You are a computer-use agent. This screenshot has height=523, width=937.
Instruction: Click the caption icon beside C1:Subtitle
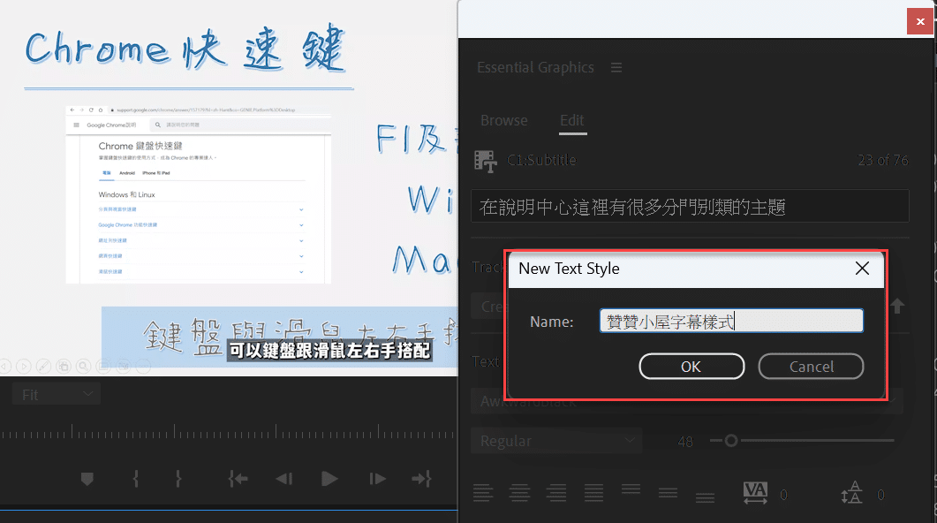(485, 161)
